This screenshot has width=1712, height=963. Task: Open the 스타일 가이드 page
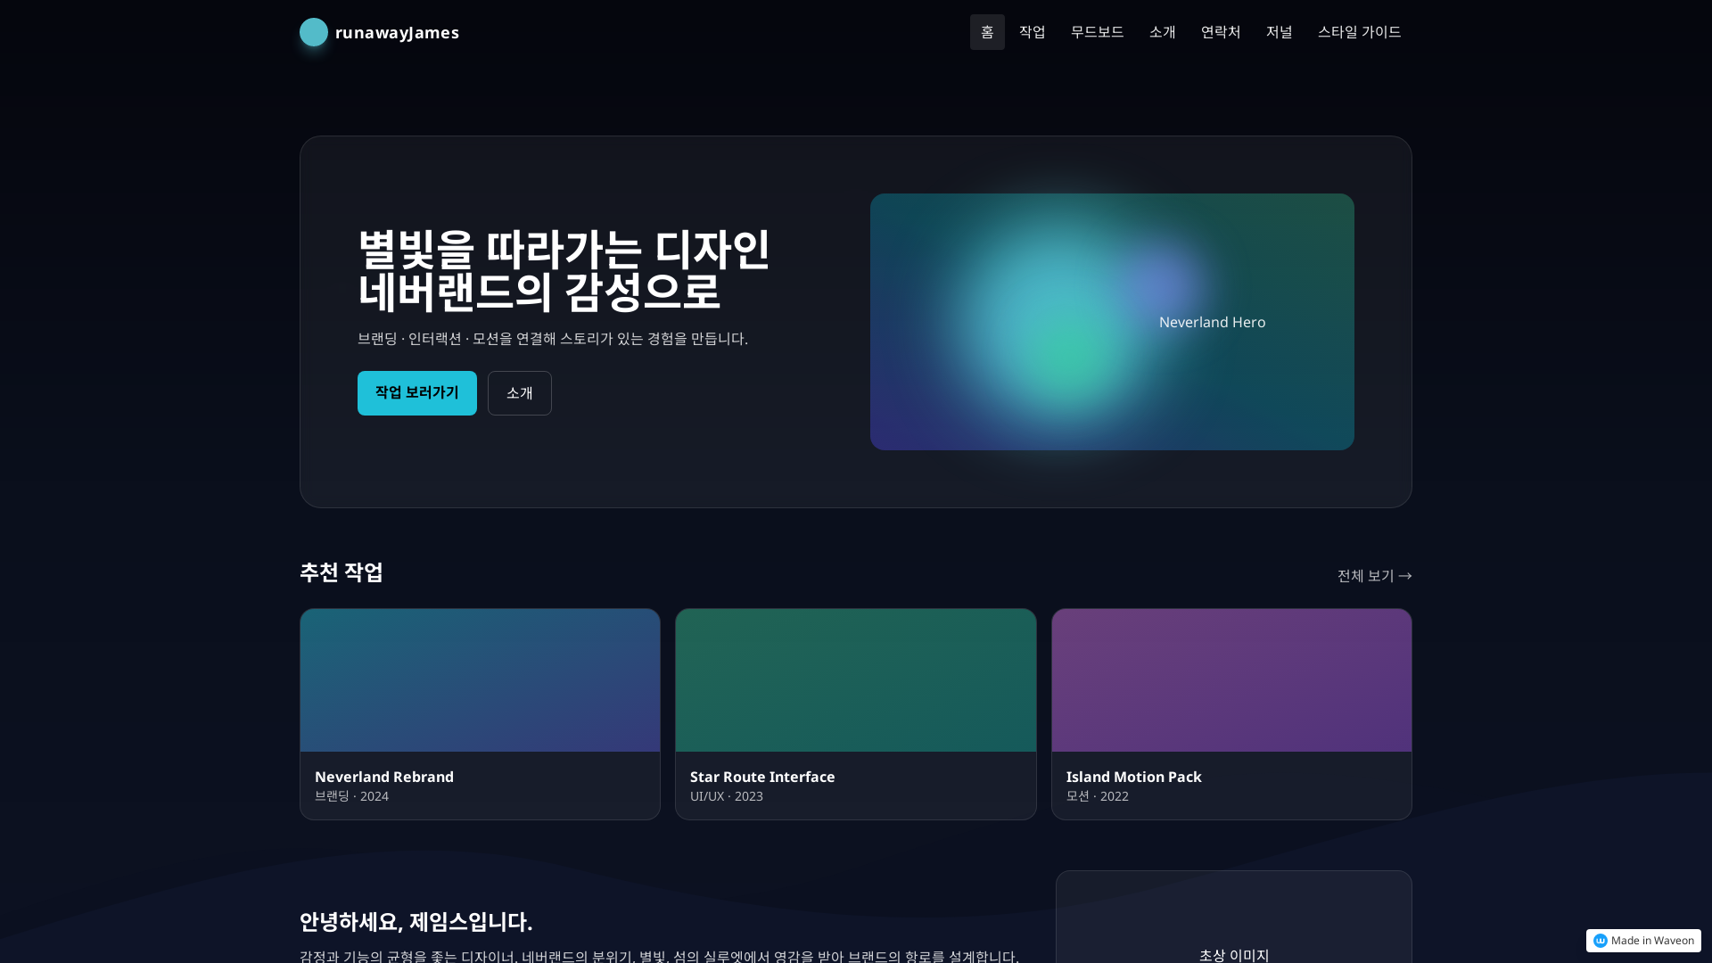[x=1359, y=32]
